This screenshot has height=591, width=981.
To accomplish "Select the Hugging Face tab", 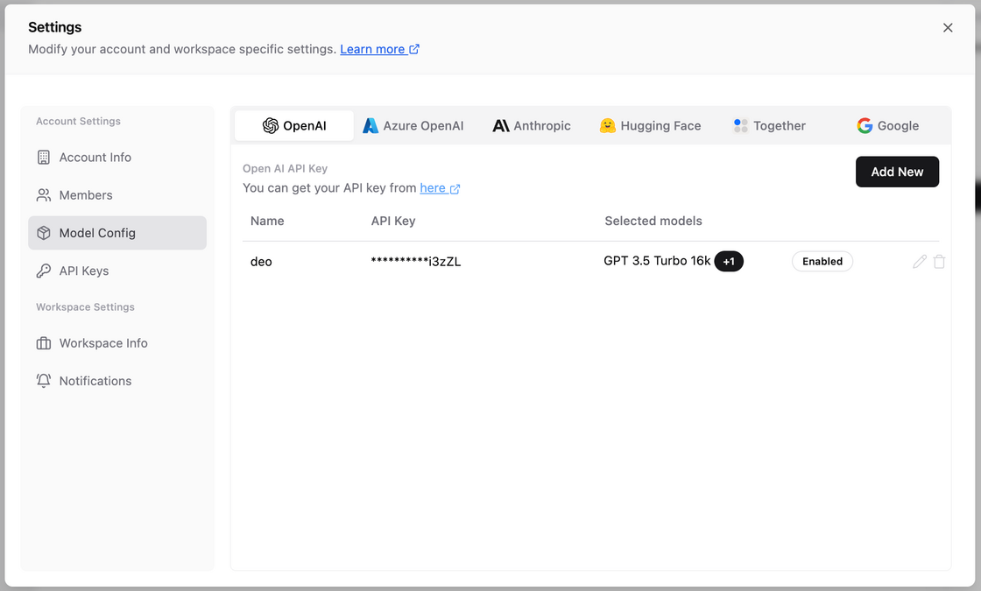I will pos(650,126).
